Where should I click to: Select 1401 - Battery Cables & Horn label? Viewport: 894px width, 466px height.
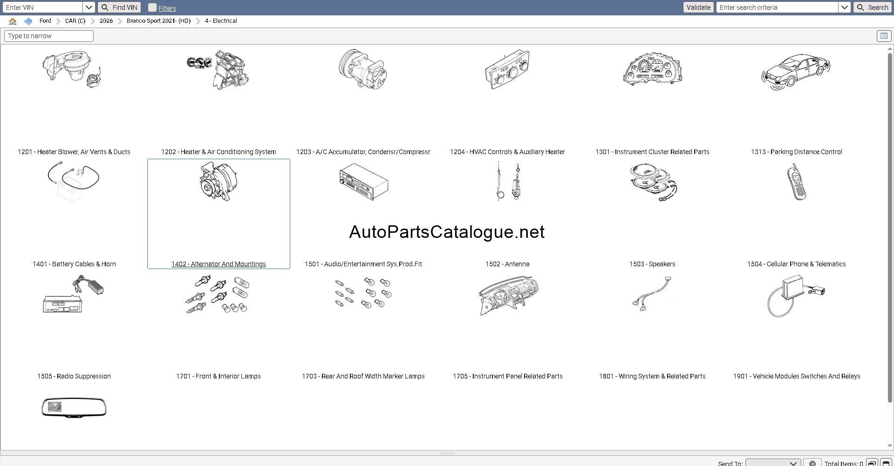74,264
